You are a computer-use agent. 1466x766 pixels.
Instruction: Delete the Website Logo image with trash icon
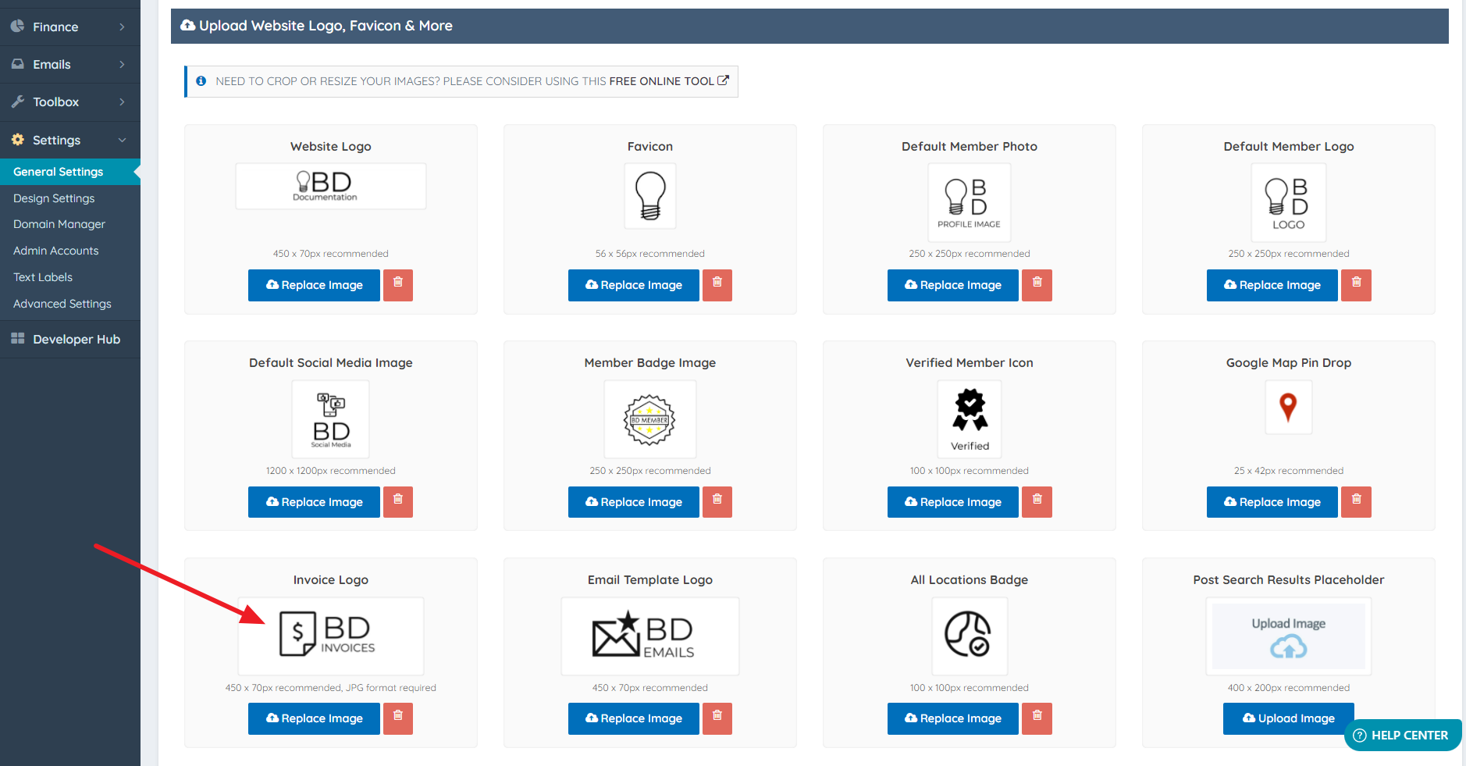pos(397,285)
